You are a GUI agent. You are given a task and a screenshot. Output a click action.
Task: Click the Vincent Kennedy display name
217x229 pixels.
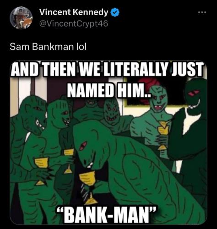pyautogui.click(x=74, y=12)
